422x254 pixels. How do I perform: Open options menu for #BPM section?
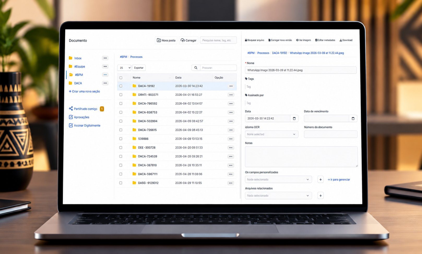coord(105,75)
